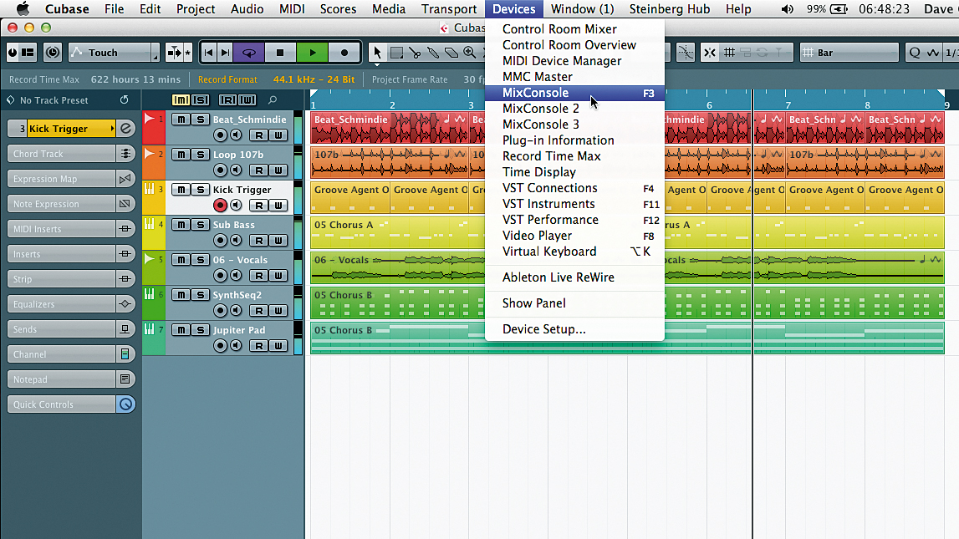Select the Range Selection tool

[x=396, y=53]
